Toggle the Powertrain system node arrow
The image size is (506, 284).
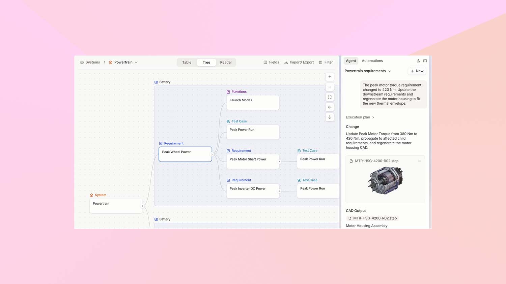coord(143,206)
